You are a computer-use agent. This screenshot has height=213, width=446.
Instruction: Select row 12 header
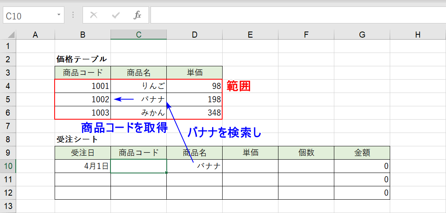point(8,192)
